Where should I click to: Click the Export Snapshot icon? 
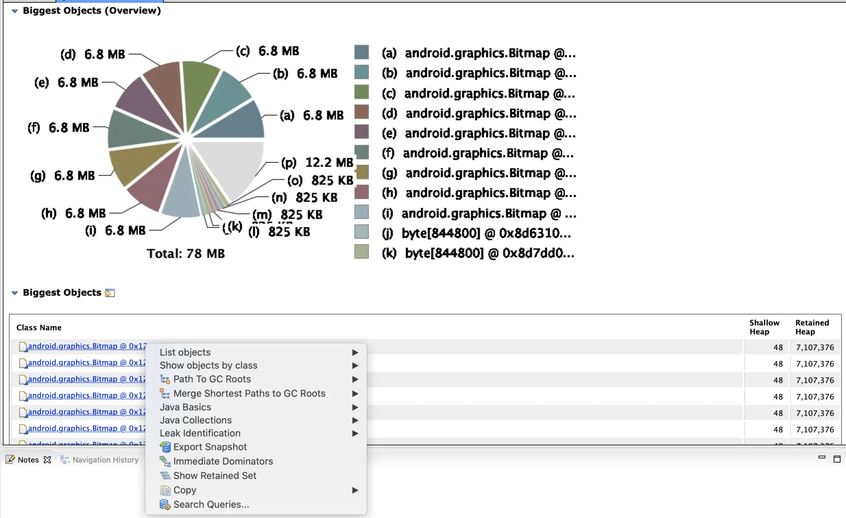point(165,447)
